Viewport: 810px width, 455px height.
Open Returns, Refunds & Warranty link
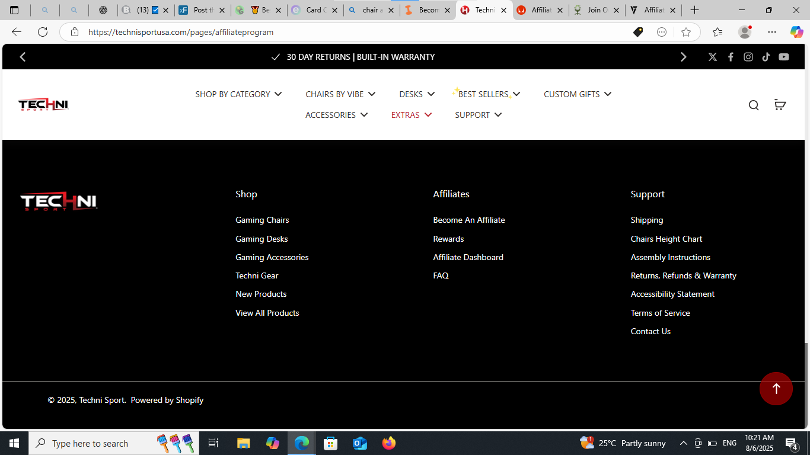click(x=683, y=275)
